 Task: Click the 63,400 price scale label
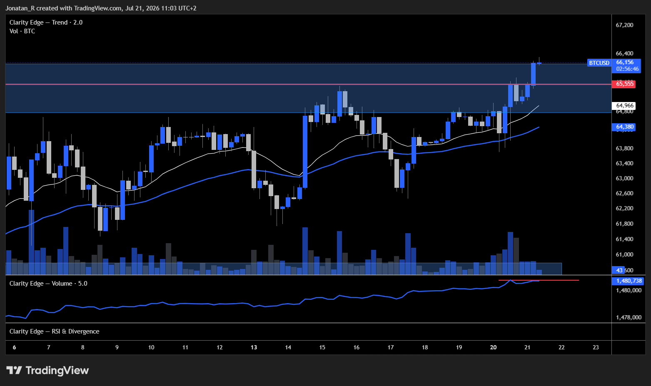[x=624, y=163]
